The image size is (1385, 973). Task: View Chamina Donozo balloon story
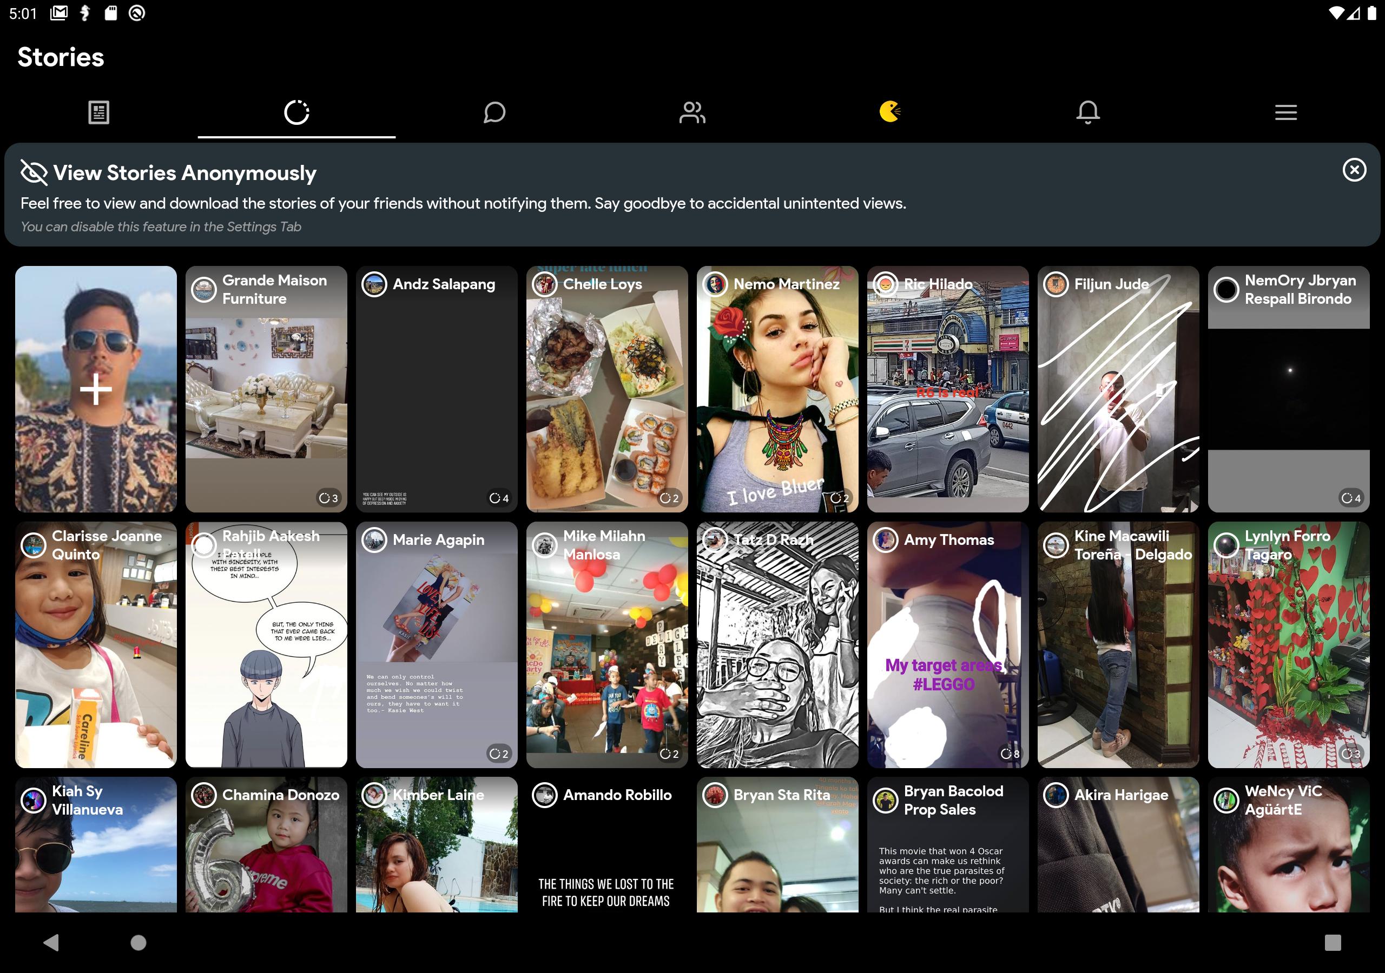266,844
